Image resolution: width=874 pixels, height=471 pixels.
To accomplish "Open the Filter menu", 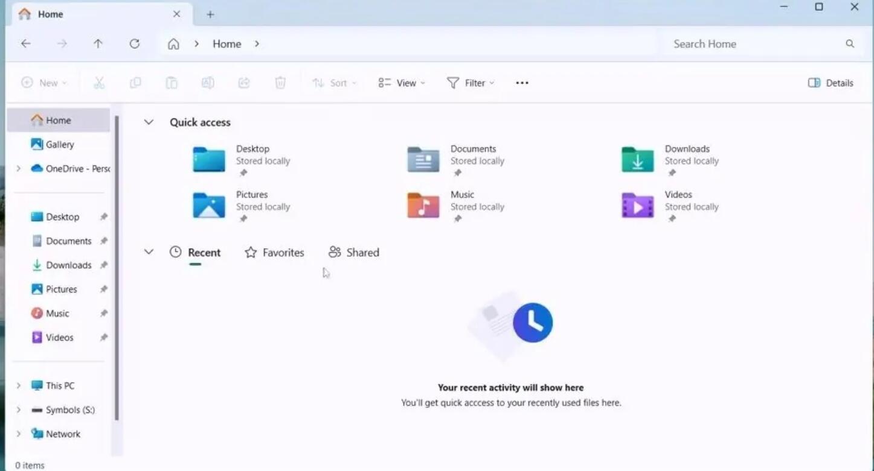I will (471, 83).
